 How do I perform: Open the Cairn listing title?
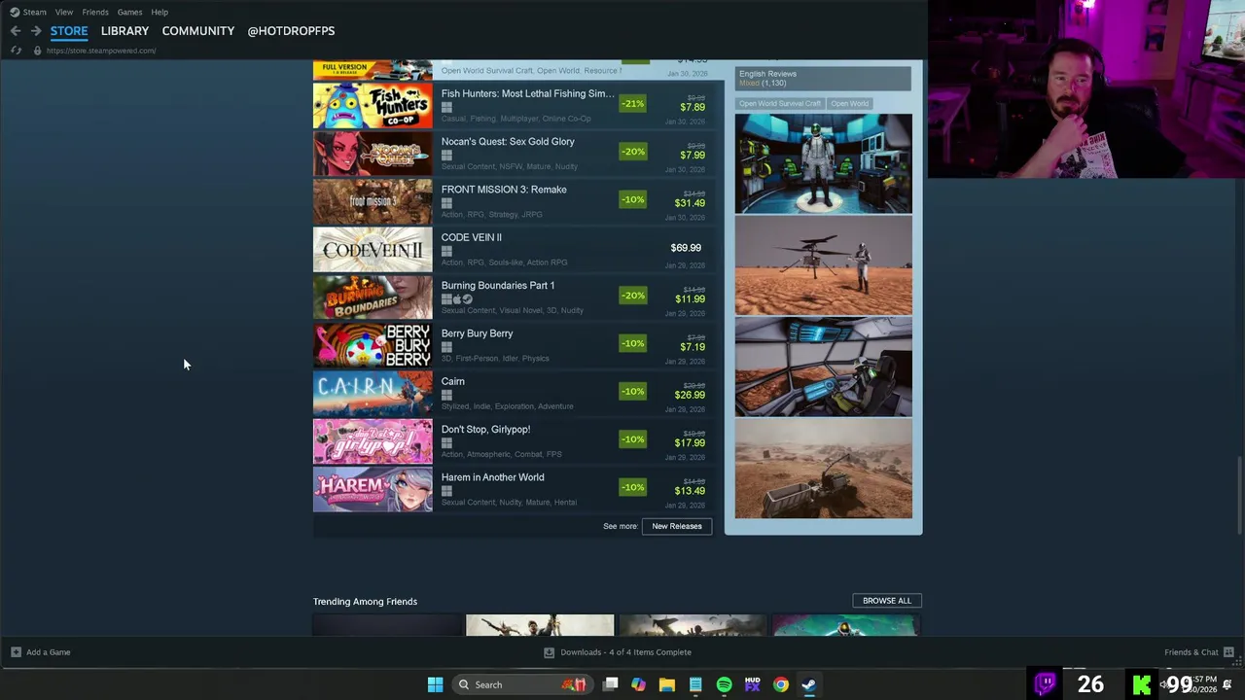453,381
